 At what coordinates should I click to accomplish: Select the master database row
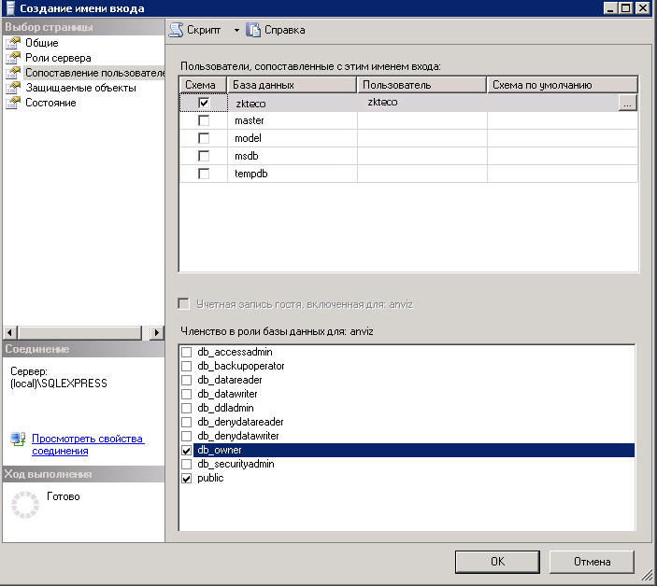(408, 120)
